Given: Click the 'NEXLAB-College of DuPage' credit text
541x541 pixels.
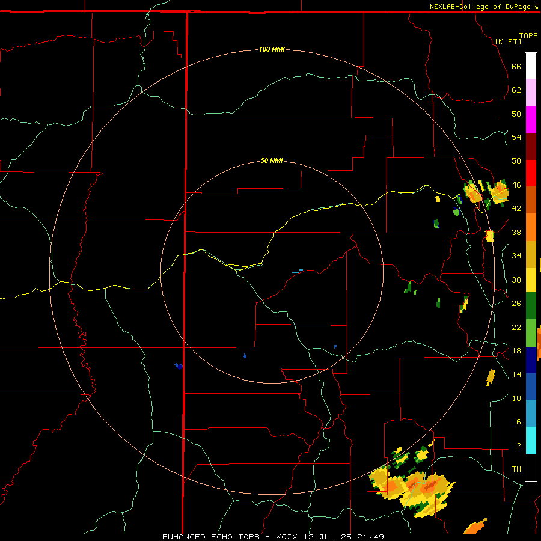Looking at the screenshot, I should [x=481, y=7].
